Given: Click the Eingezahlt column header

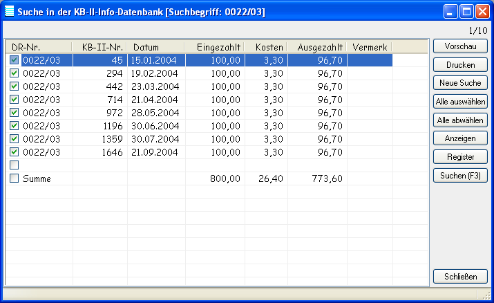Looking at the screenshot, I should coord(215,46).
